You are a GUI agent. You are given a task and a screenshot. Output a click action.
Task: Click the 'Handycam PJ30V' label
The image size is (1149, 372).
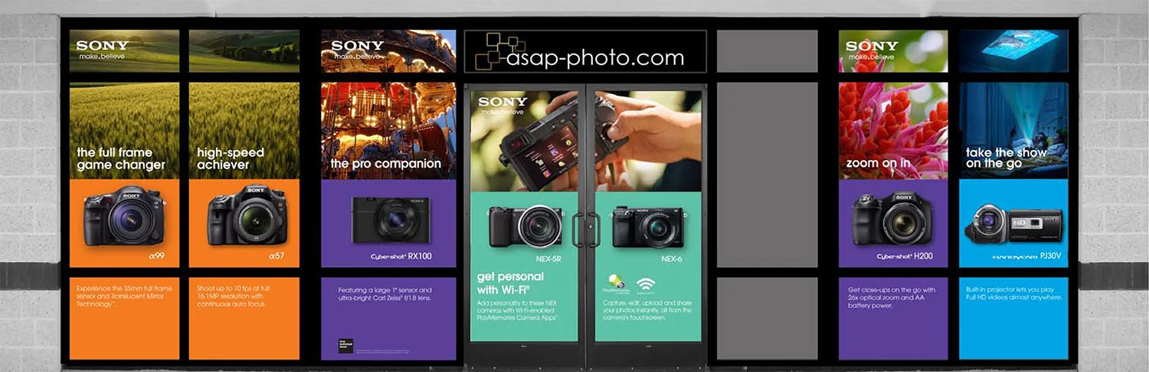(1027, 256)
